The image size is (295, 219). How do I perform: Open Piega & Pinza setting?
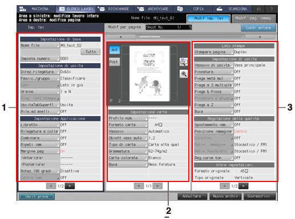coord(214,92)
